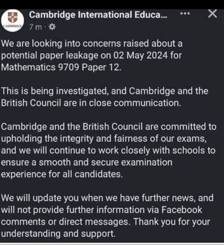Click 'Cambridge and the British Council are committed' line
Image resolution: width=224 pixels, height=245 pixels.
[109, 127]
